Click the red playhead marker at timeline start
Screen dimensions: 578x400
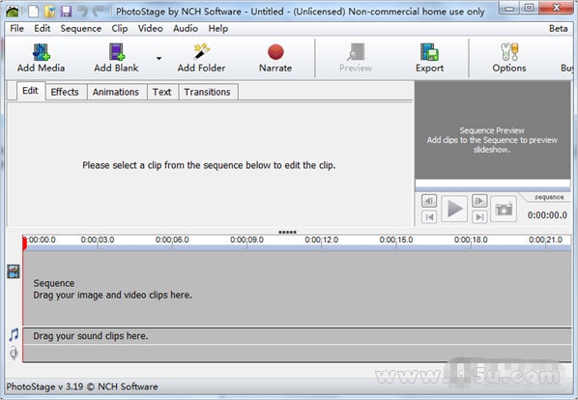click(x=25, y=243)
